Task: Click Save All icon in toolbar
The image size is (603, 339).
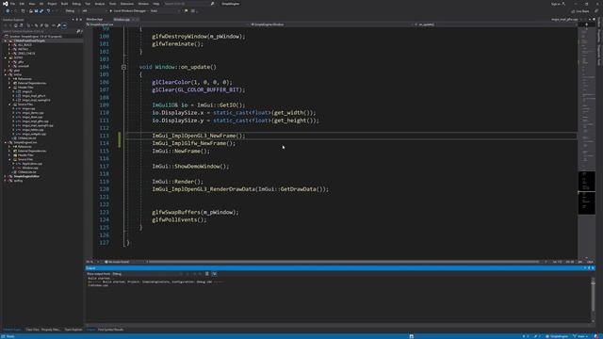Action: tap(41, 11)
